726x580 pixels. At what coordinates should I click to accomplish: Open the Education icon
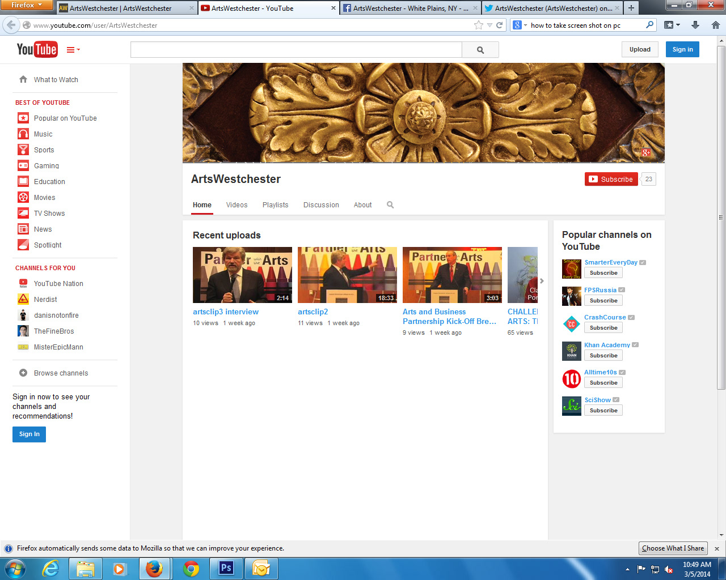tap(23, 181)
